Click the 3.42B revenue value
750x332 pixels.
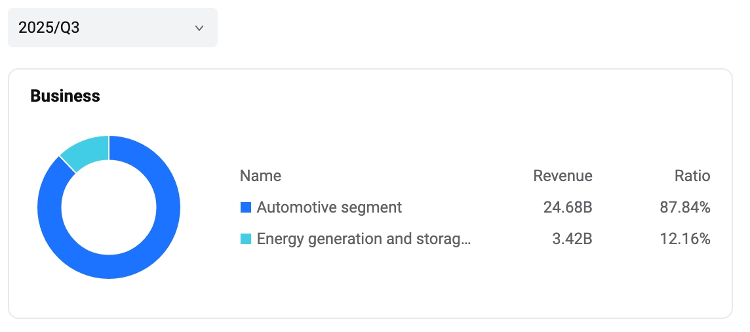(x=572, y=239)
